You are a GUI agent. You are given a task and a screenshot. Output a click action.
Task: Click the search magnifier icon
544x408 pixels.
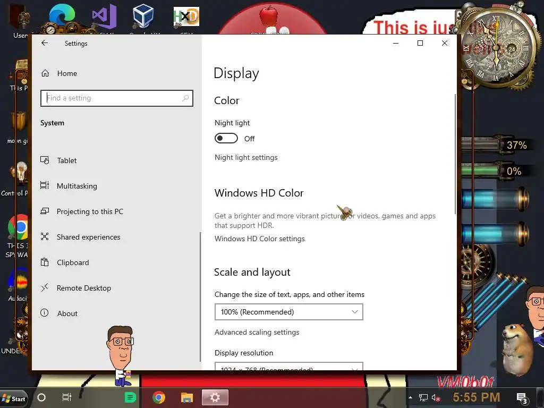(185, 98)
